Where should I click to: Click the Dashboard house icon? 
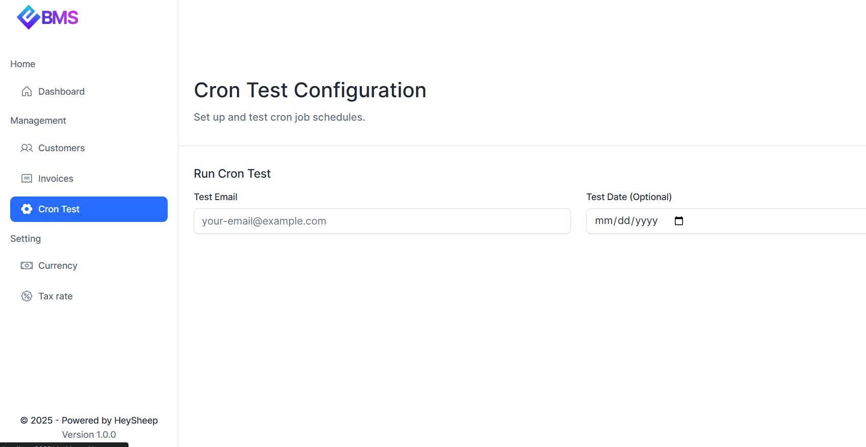(27, 92)
